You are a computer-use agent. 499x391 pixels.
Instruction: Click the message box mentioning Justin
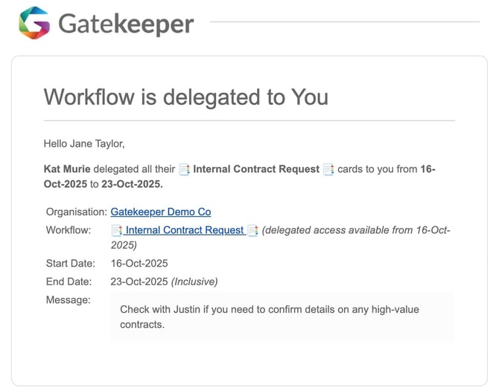282,317
